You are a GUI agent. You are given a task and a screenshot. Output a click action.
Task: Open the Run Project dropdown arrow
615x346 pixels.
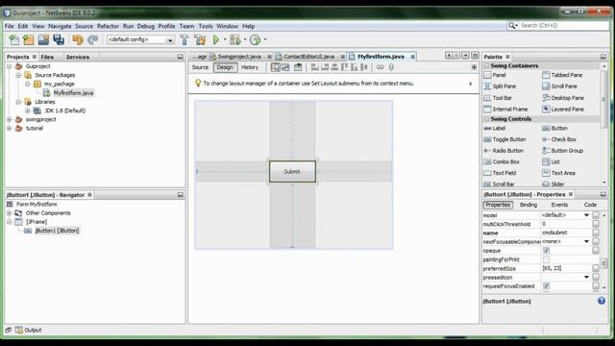[225, 39]
